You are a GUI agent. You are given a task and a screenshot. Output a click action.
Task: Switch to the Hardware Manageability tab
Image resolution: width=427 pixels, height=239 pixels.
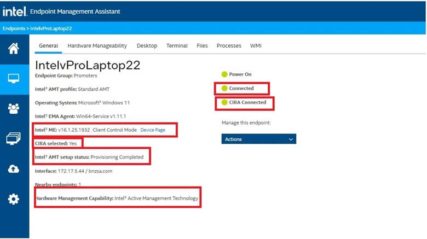coord(97,46)
